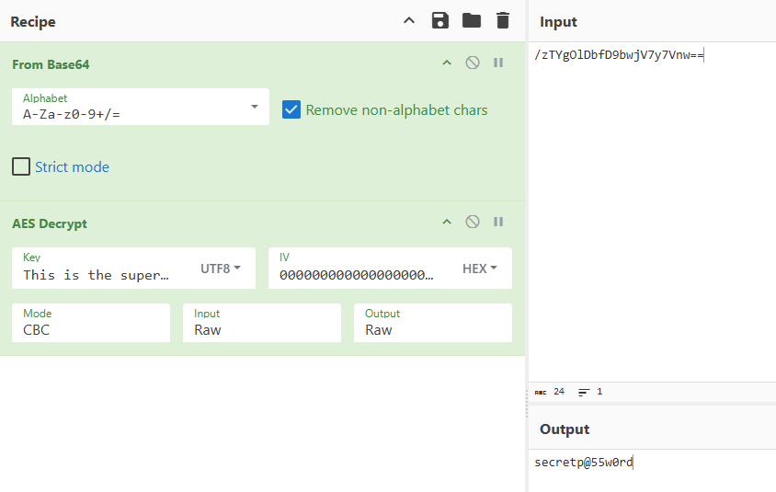Click the Recipe panel heading

point(33,22)
